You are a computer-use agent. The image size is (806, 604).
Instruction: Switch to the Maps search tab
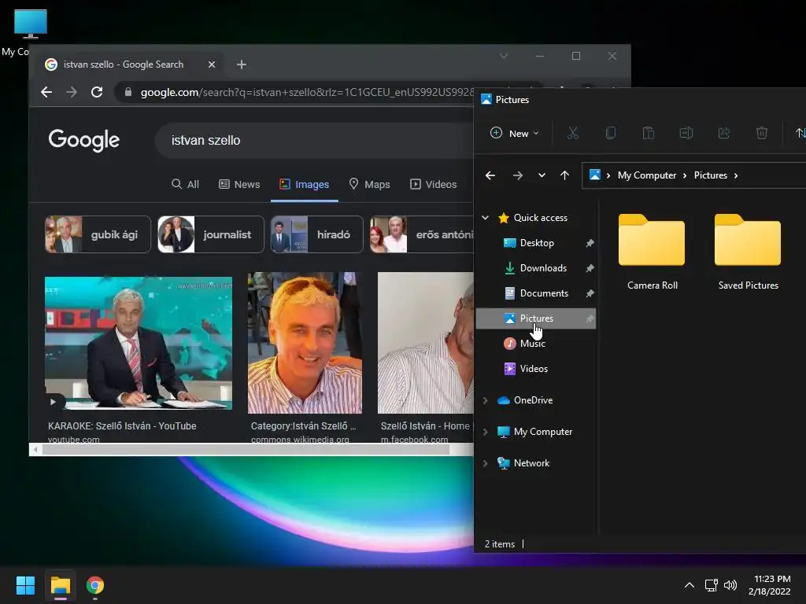coord(370,184)
